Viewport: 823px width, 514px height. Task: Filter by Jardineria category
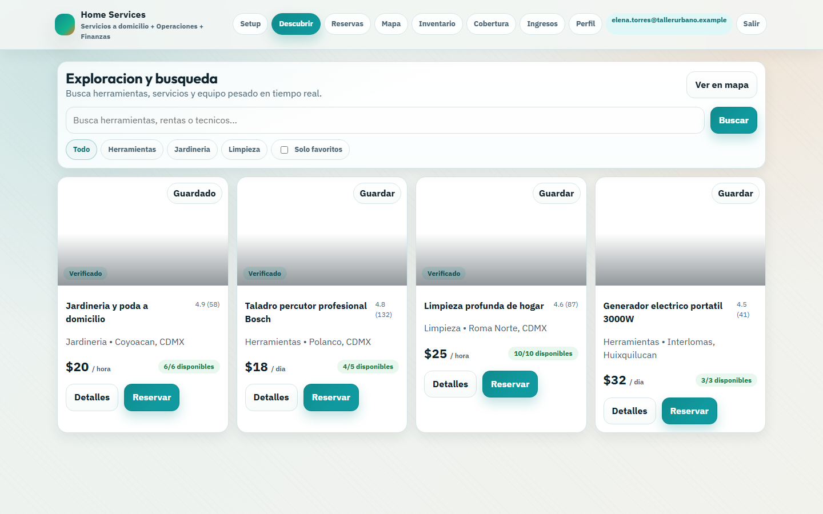192,150
